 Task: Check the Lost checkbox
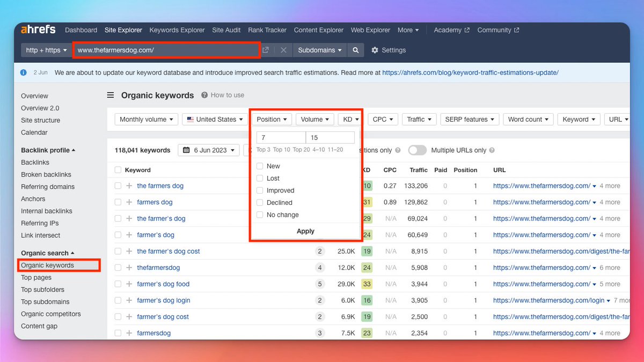[260, 178]
